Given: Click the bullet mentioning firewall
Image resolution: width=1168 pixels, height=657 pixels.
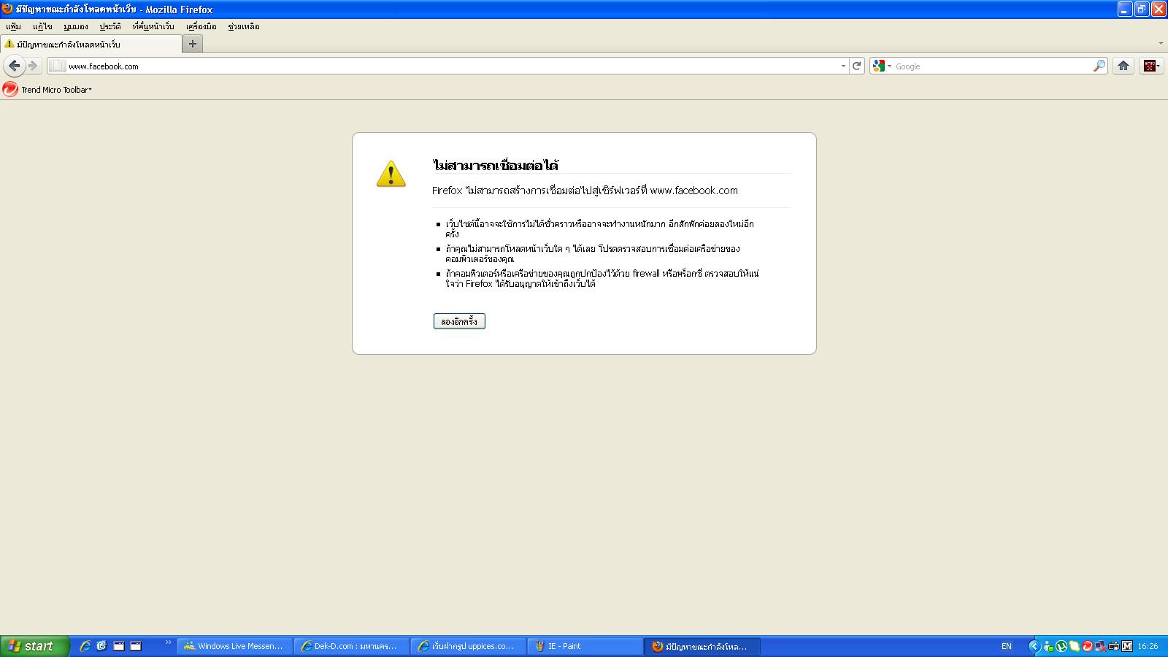Looking at the screenshot, I should pyautogui.click(x=602, y=279).
